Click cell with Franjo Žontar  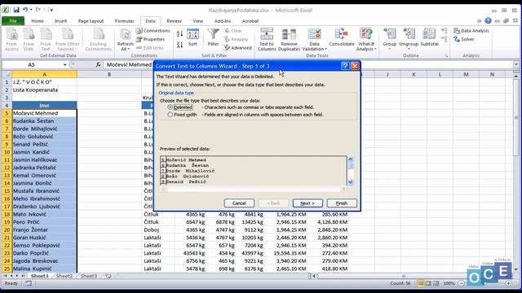(x=44, y=230)
